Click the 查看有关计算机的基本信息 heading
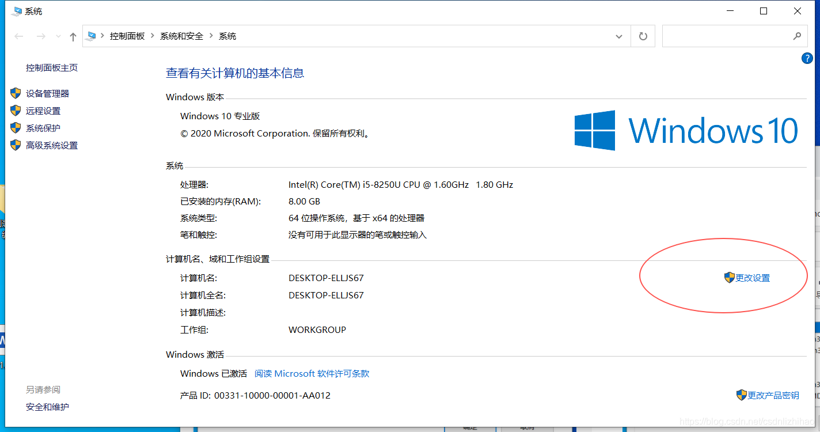This screenshot has width=820, height=432. tap(235, 73)
